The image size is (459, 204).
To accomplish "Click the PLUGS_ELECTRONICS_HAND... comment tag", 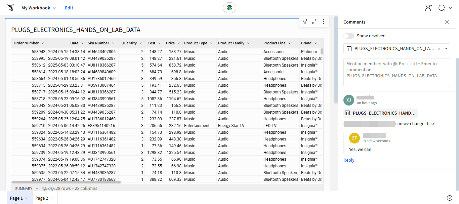I will tap(381, 113).
